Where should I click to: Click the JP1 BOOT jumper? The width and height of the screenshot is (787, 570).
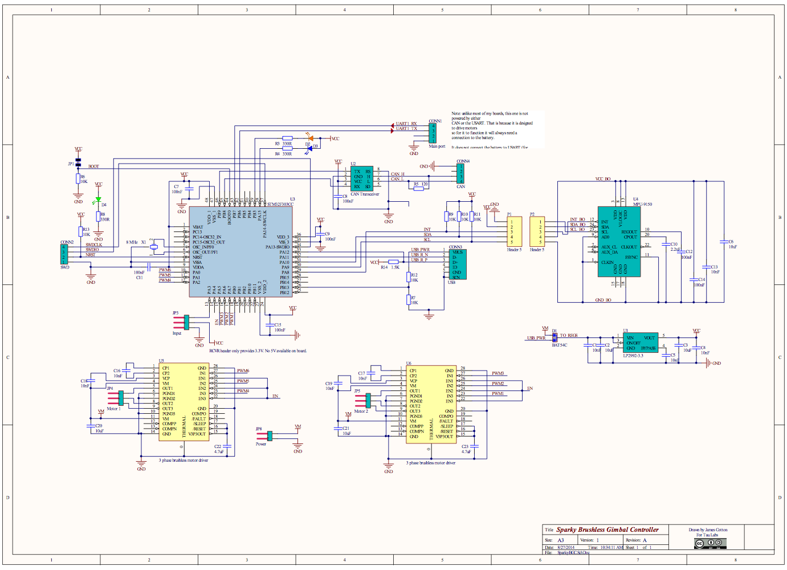[x=78, y=163]
